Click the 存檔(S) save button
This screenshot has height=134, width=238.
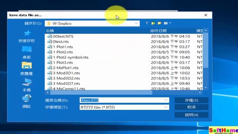[x=192, y=100]
